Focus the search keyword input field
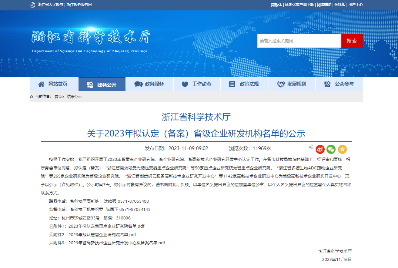 coord(299,41)
